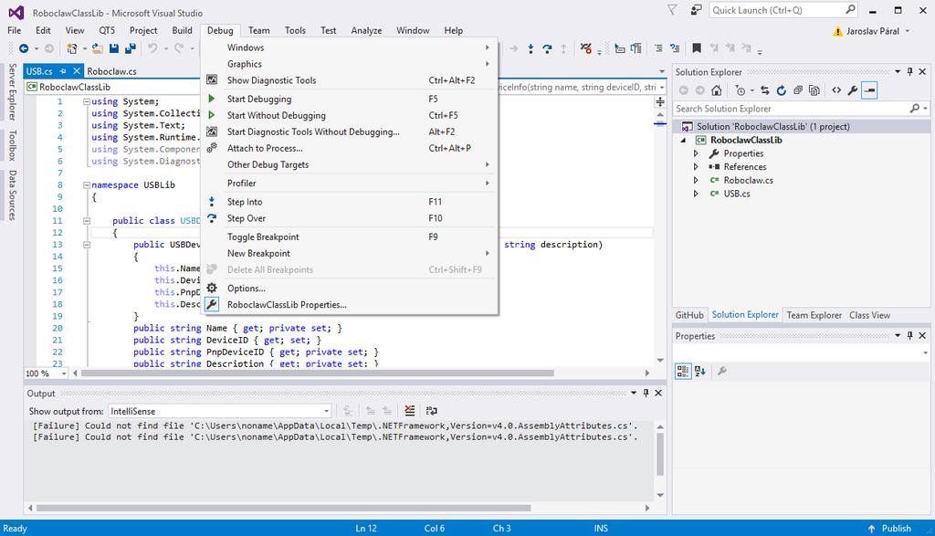Refresh the Solution Explorer

tap(782, 90)
